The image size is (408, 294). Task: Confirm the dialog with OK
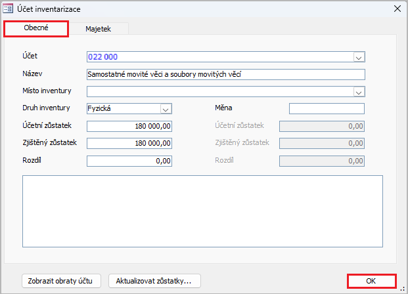coord(371,281)
